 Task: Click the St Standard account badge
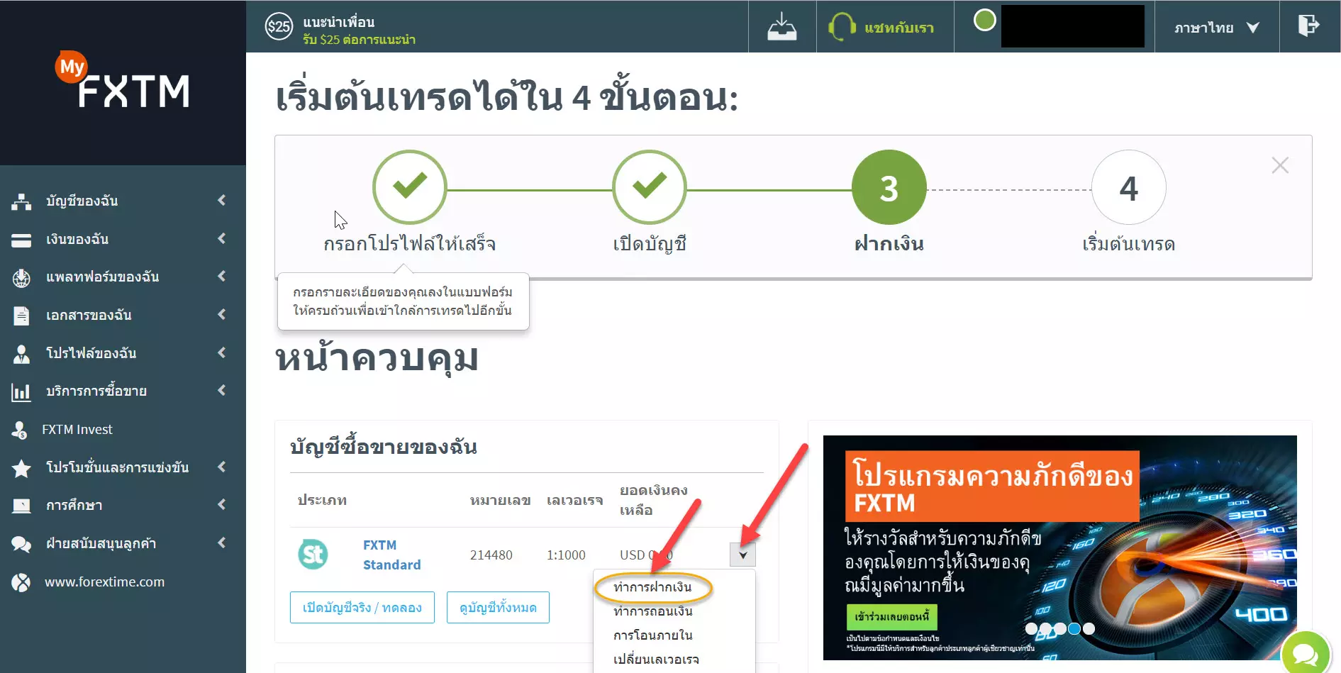click(313, 554)
